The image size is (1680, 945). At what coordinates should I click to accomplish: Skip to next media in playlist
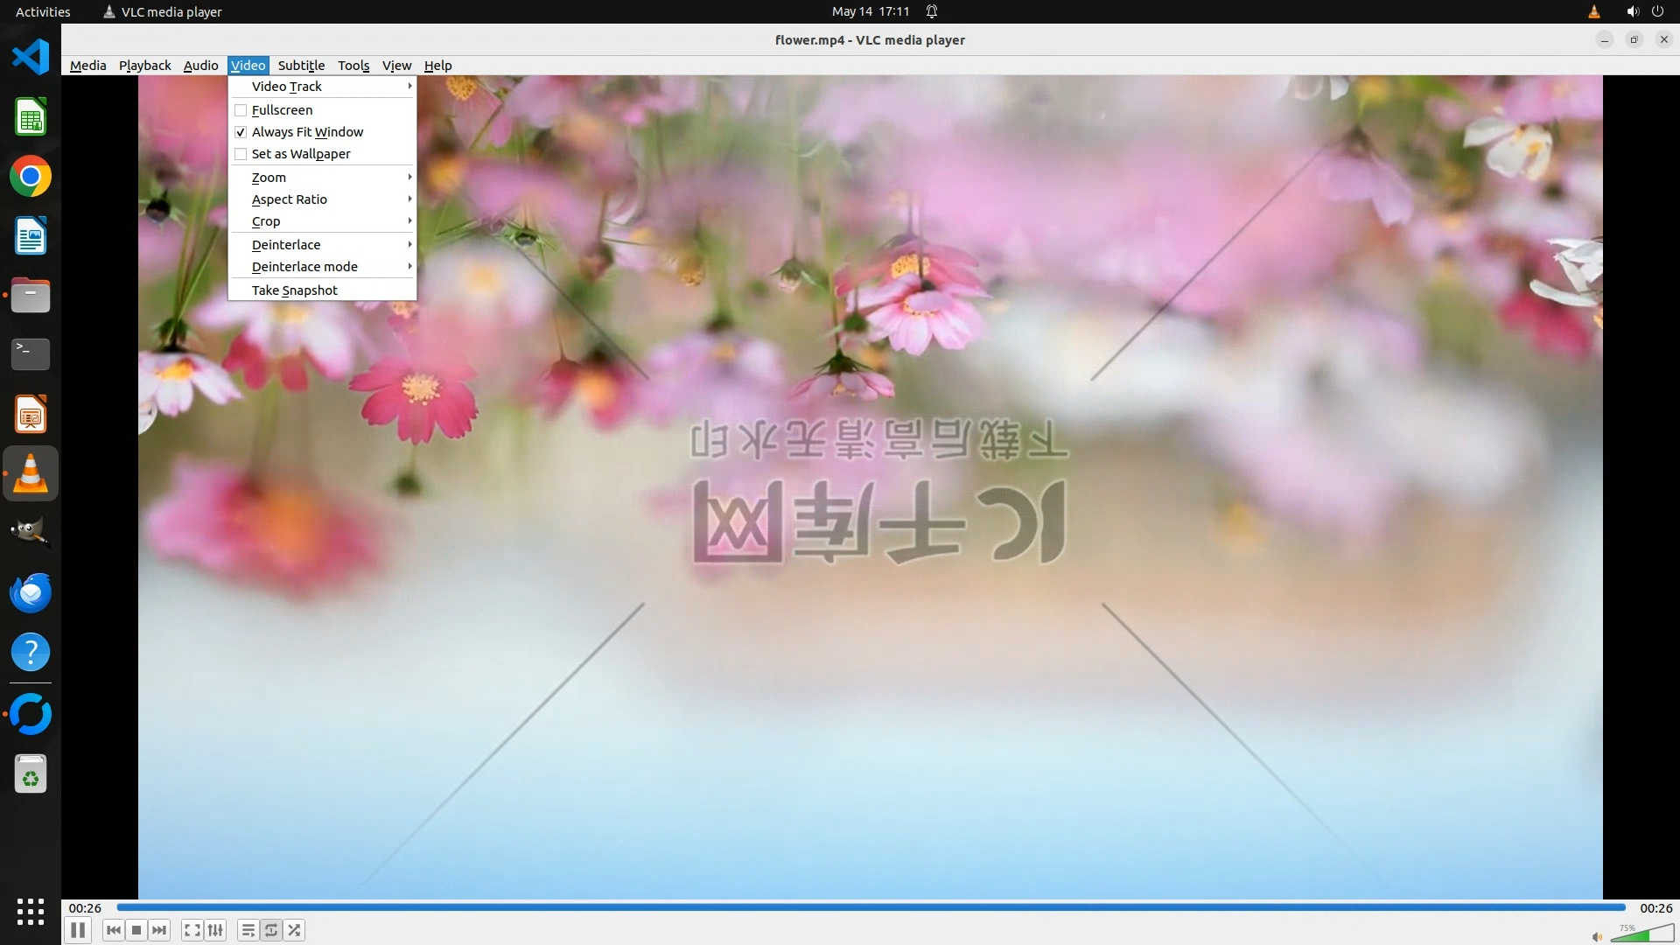159,930
